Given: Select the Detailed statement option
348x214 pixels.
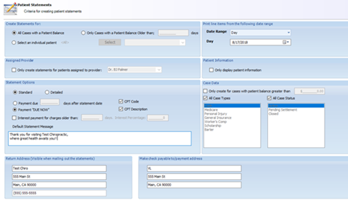Looking at the screenshot, I should 47,92.
